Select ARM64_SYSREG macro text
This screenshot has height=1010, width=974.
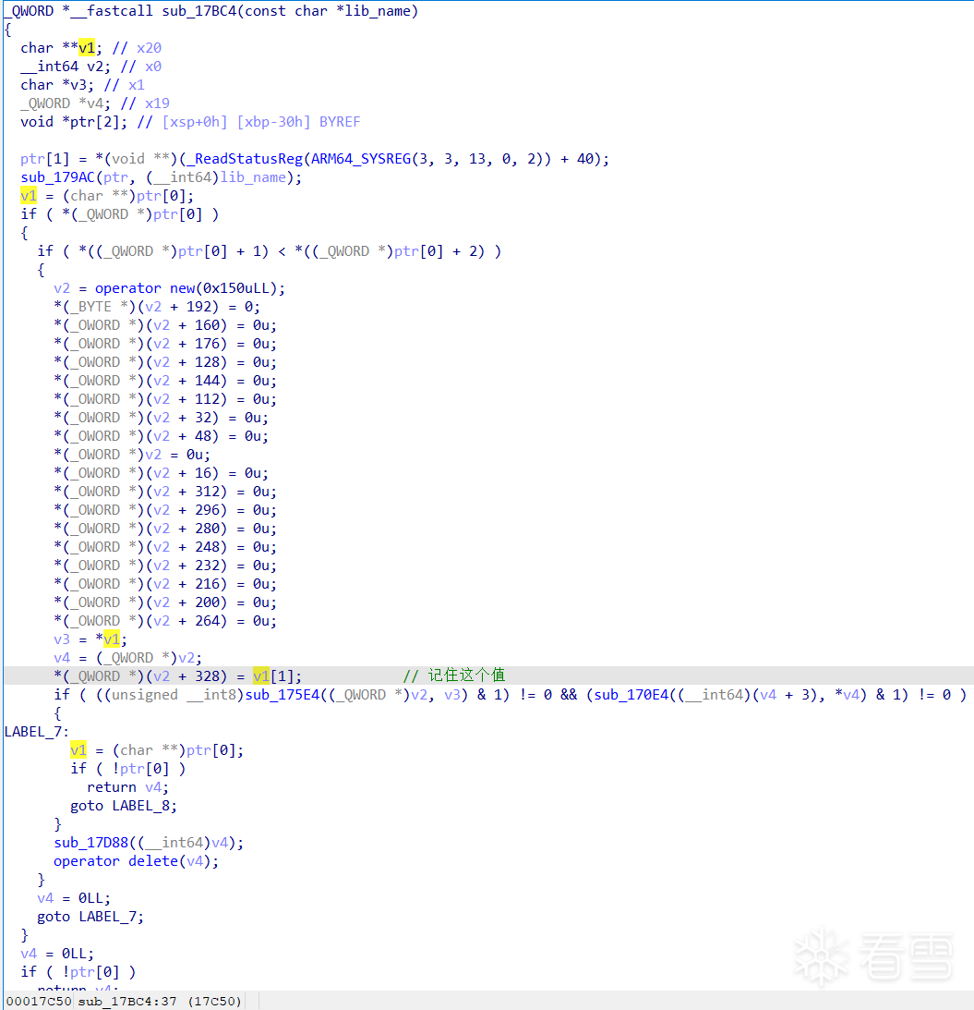point(360,158)
